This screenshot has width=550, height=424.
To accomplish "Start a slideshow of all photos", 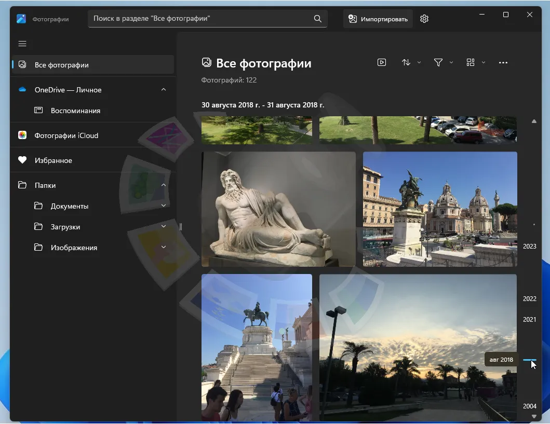I will tap(382, 62).
